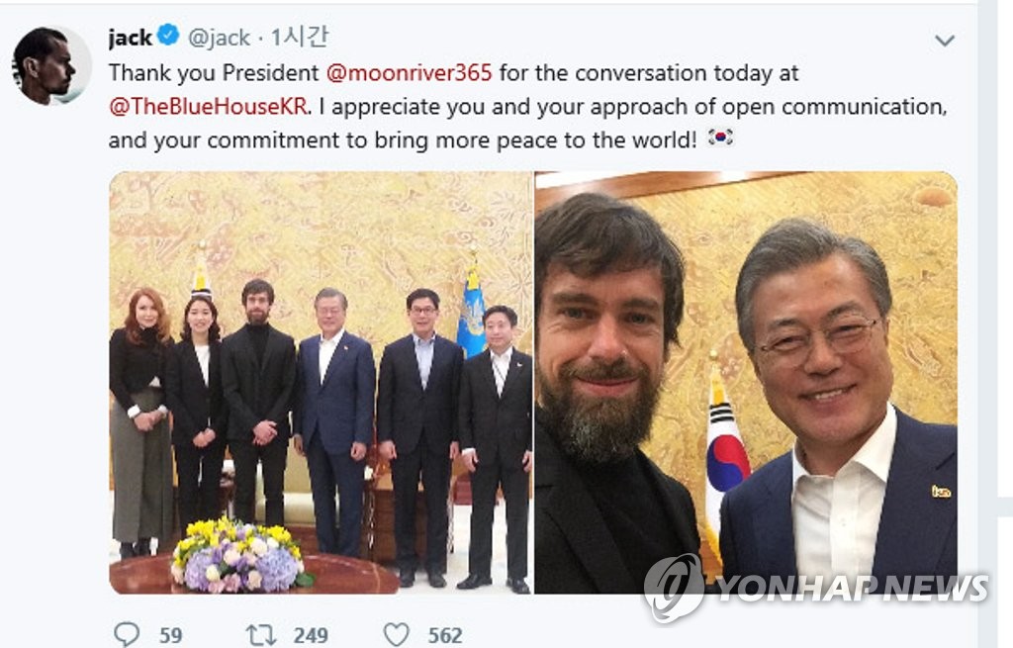
Task: View the selfie photo of two men
Action: [746, 383]
